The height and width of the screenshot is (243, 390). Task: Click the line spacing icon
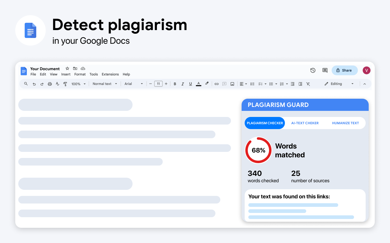(252, 84)
